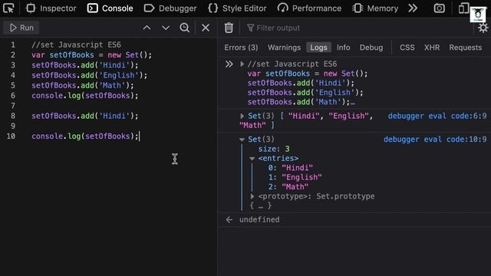This screenshot has height=276, width=491.
Task: Select entry 1: "English"
Action: 295,177
